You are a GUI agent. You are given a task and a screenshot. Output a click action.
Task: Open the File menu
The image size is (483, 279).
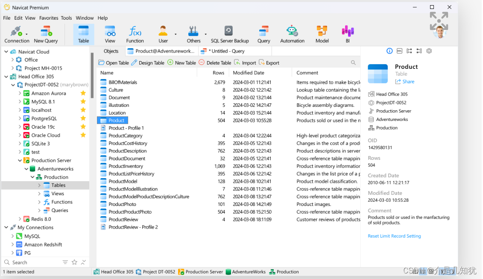[7, 18]
